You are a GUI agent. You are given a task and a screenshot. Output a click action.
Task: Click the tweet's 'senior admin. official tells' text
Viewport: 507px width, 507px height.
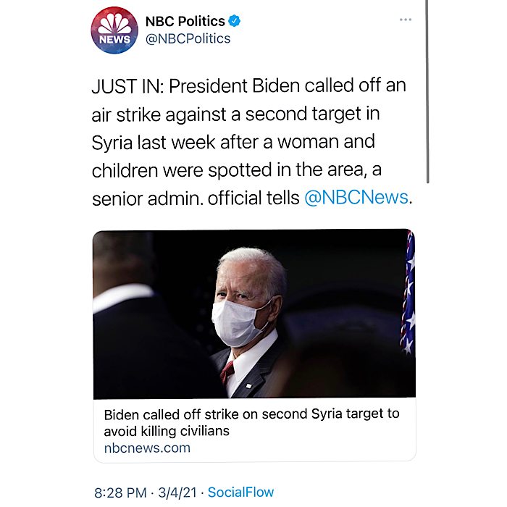pos(196,198)
